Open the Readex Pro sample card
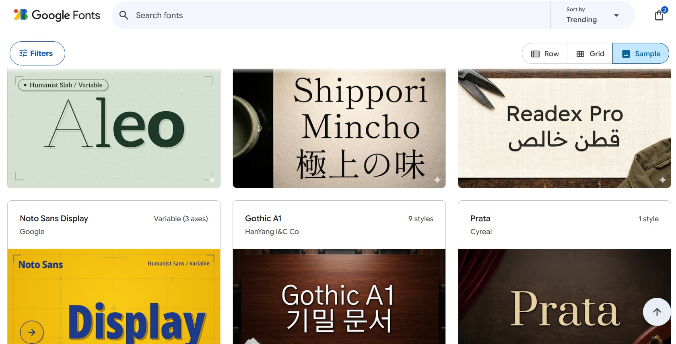Screen dimensions: 676x344 point(565,128)
